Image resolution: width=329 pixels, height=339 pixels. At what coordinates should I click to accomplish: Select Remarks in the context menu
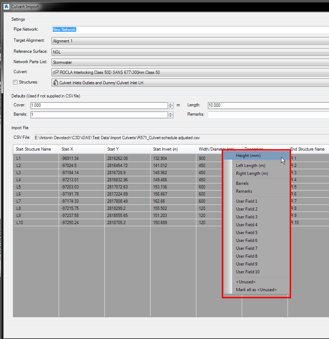click(x=257, y=191)
